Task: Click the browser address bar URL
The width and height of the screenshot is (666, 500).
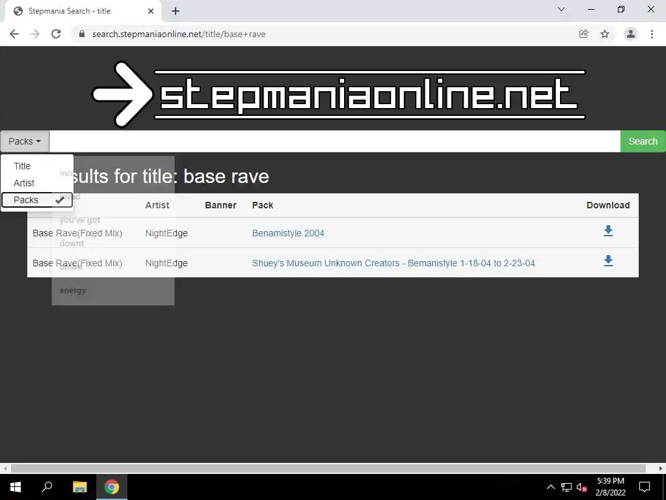Action: (179, 34)
